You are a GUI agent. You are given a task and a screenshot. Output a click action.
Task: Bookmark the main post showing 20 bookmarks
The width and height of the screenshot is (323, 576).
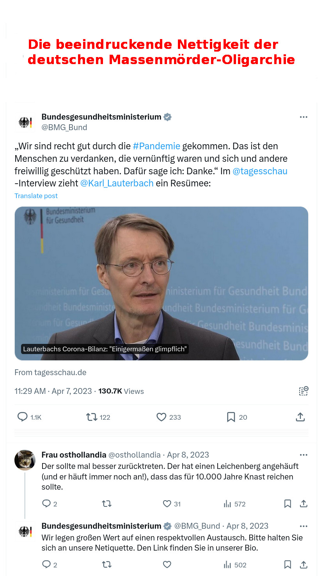click(231, 417)
